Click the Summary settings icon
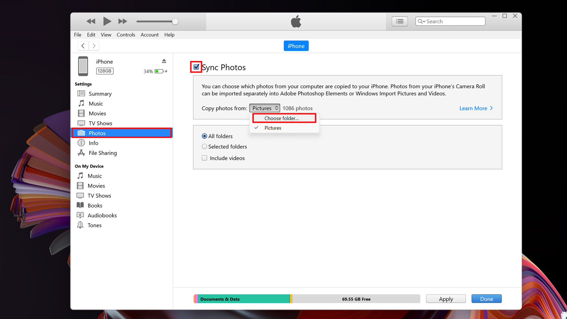This screenshot has height=319, width=567. [82, 93]
